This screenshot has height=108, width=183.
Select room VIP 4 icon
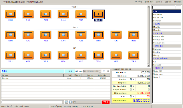point(63,55)
